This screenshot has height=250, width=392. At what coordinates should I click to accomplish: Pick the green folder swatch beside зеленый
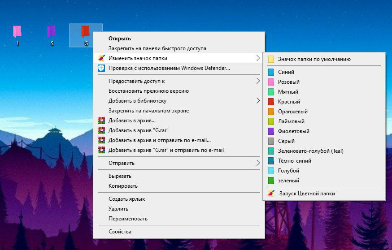pos(271,181)
